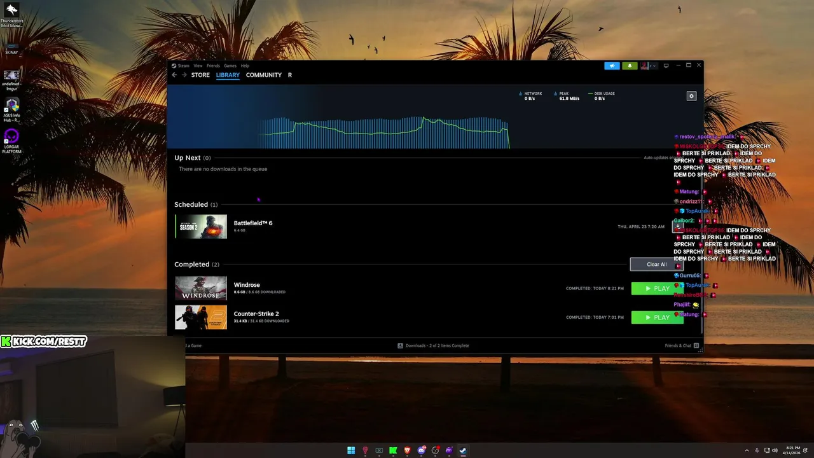This screenshot has width=814, height=458.
Task: Open ASUS Info Hub desktop icon
Action: 11,110
